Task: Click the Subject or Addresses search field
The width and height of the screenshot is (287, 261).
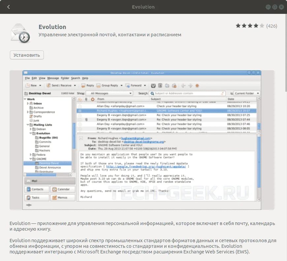Action: coord(187,93)
